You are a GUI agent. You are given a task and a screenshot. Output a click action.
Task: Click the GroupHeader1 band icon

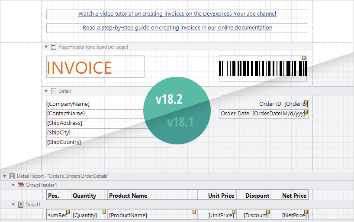pyautogui.click(x=21, y=185)
